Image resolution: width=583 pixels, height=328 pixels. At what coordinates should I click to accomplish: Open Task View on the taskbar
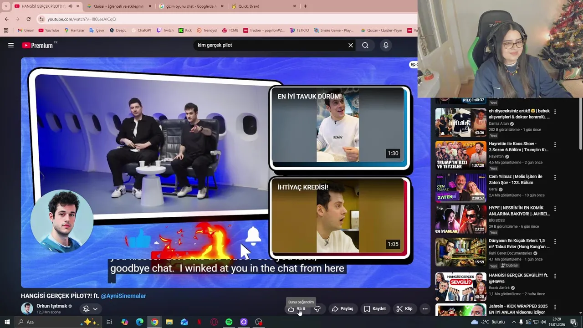point(109,322)
